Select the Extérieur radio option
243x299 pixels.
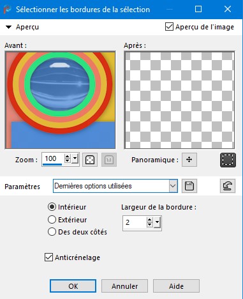(x=52, y=220)
